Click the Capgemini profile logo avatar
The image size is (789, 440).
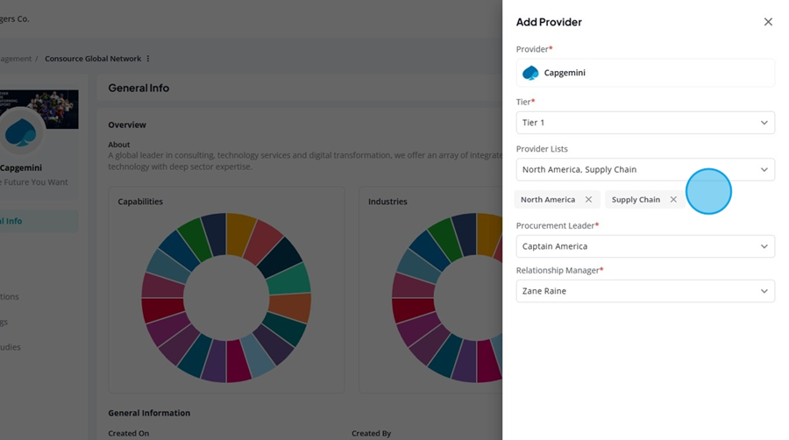21,132
